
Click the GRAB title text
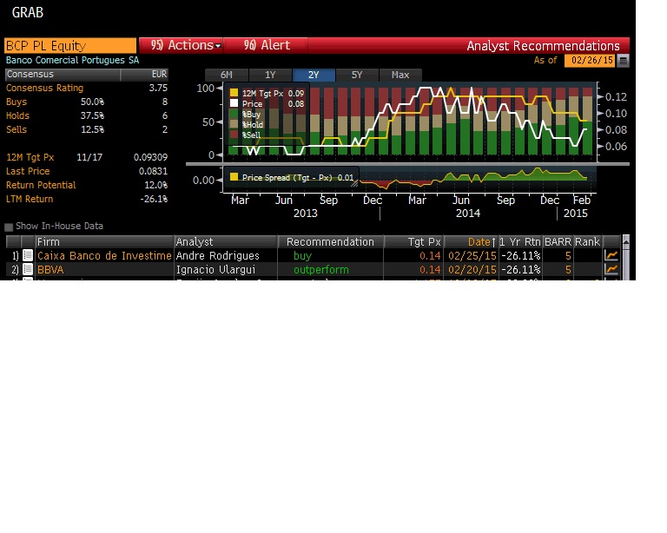[x=28, y=12]
